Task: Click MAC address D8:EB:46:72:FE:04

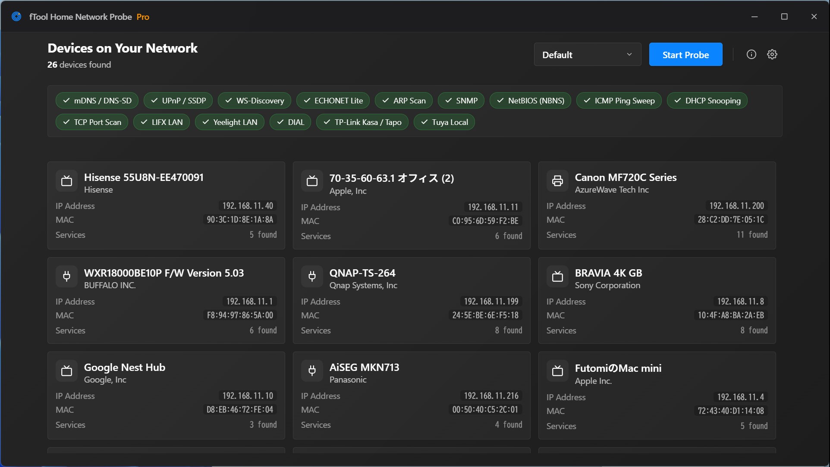Action: click(240, 409)
